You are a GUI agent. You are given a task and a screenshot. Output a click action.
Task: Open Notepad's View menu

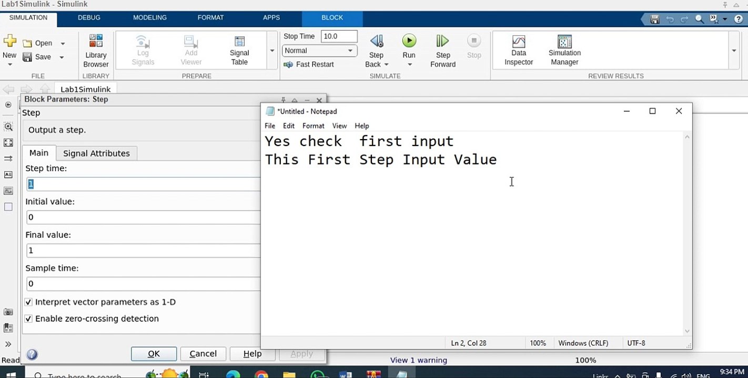pyautogui.click(x=339, y=126)
